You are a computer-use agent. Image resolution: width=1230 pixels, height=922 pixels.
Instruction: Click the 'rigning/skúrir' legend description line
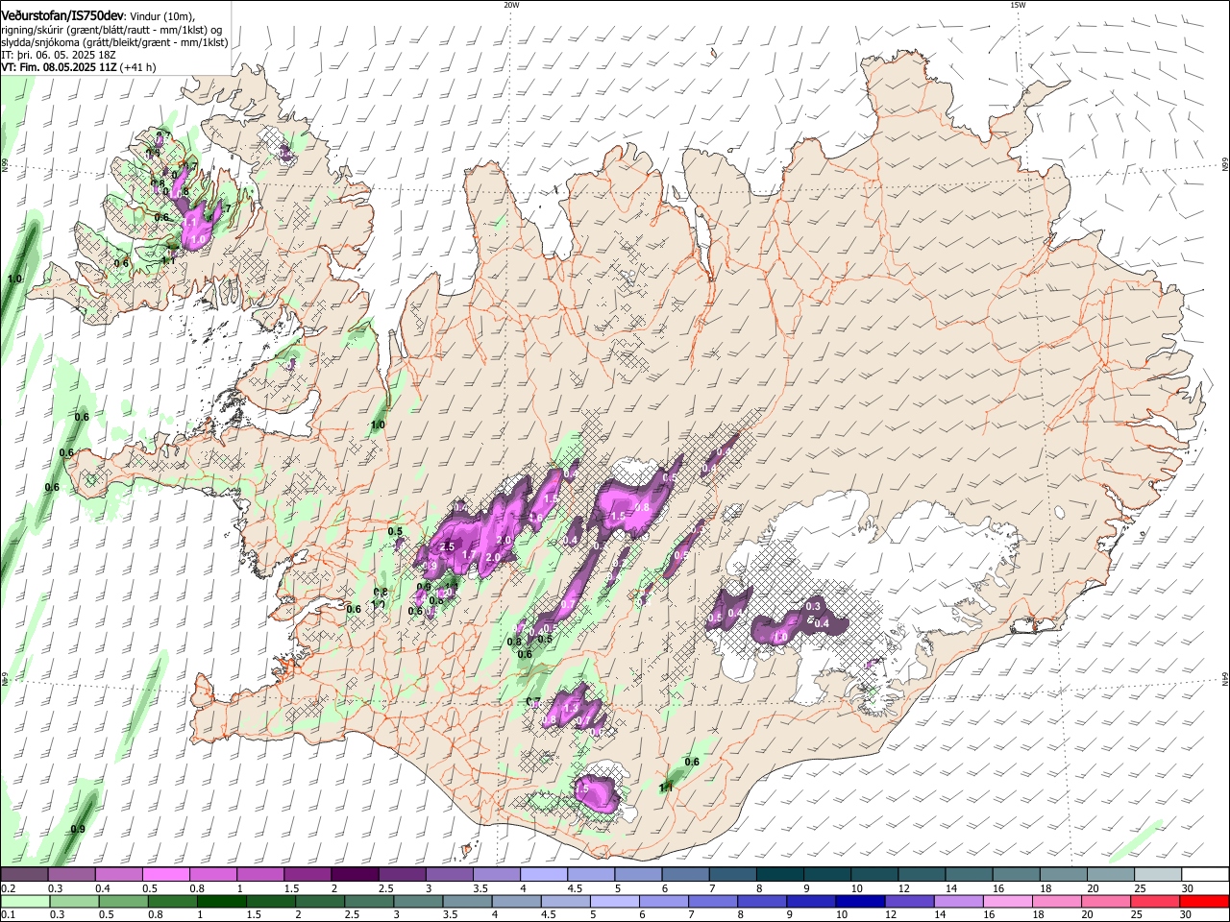point(112,29)
